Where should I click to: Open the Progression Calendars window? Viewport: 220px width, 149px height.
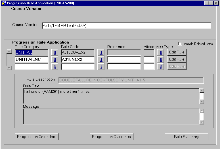coord(37,137)
